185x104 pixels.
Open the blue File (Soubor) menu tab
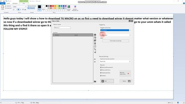3,3
